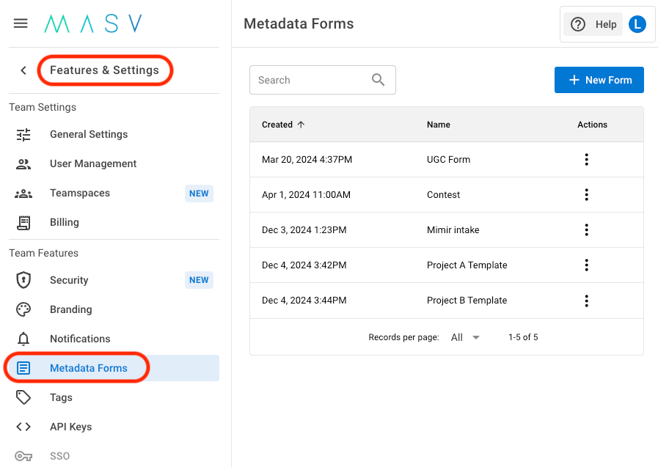Click the Billing receipt icon
This screenshot has width=658, height=467.
pos(23,223)
